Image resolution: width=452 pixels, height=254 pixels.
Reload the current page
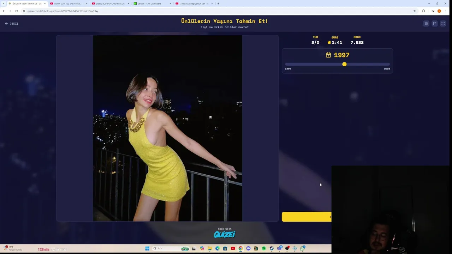point(16,11)
